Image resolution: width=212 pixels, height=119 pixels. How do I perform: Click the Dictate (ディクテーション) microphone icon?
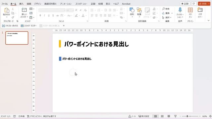[180, 10]
